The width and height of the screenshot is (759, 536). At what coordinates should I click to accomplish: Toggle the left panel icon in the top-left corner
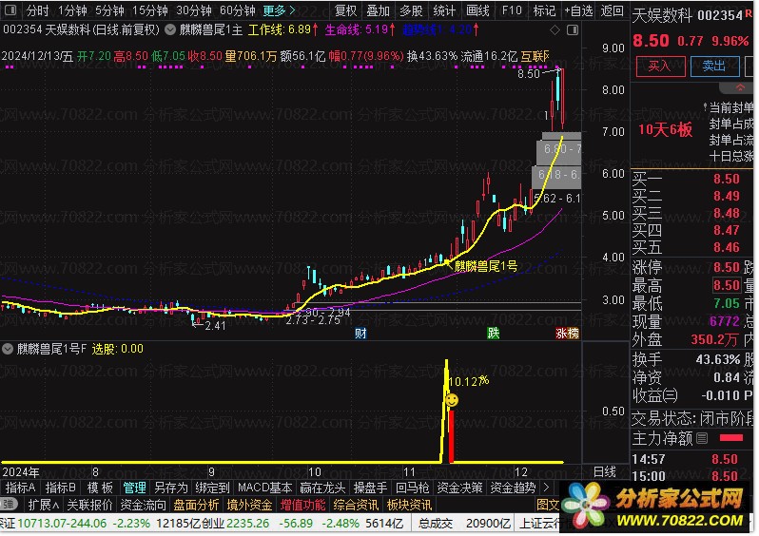click(10, 10)
